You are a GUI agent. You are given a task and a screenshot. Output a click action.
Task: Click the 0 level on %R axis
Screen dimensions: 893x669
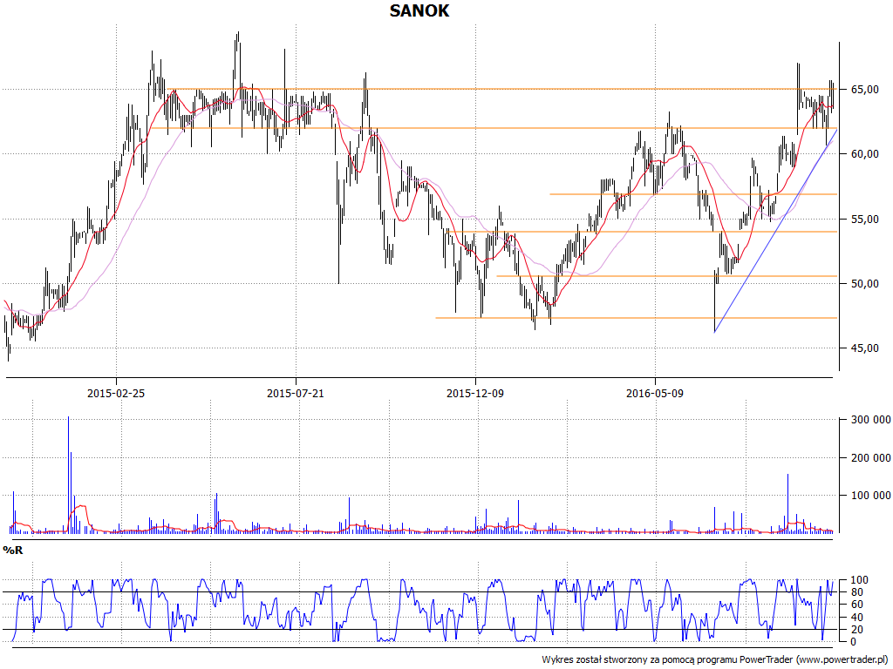pyautogui.click(x=855, y=642)
